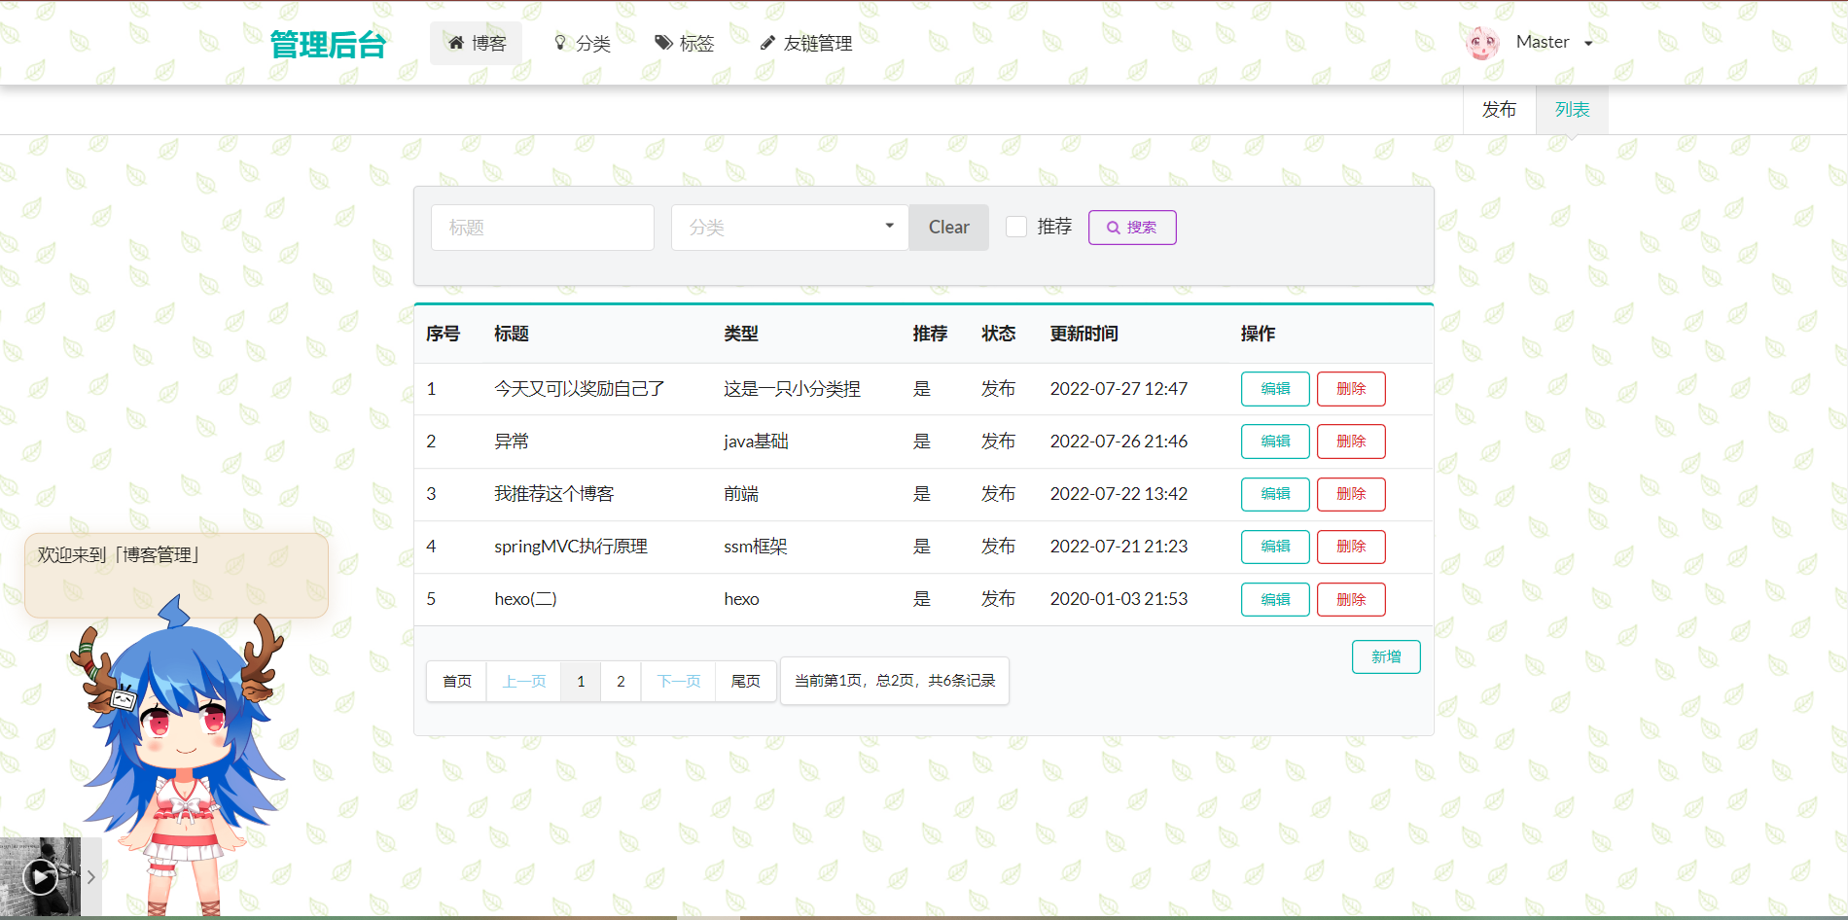Go to 首页 in pagination
This screenshot has width=1848, height=920.
457,681
